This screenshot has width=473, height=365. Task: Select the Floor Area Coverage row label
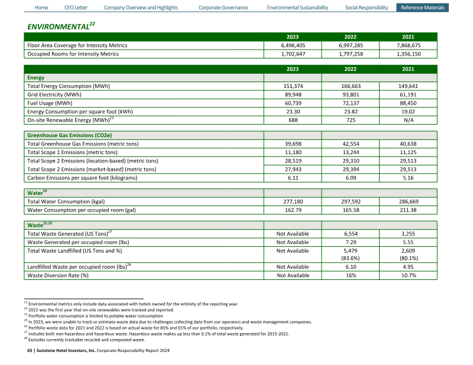(x=77, y=45)
